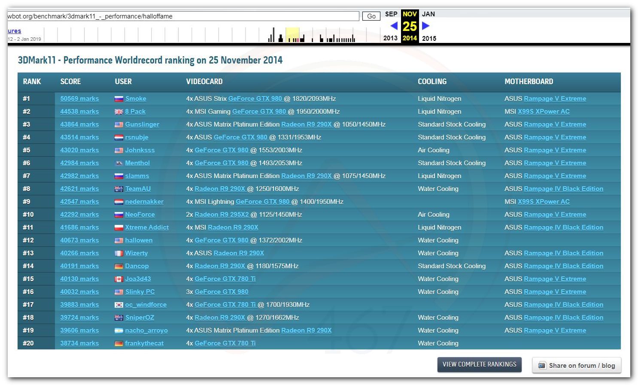This screenshot has width=638, height=385.
Task: Click the US flag beside hallowen
Action: [x=119, y=240]
